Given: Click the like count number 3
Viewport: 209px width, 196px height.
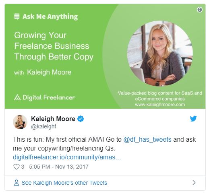Looking at the screenshot, I should (23, 167).
